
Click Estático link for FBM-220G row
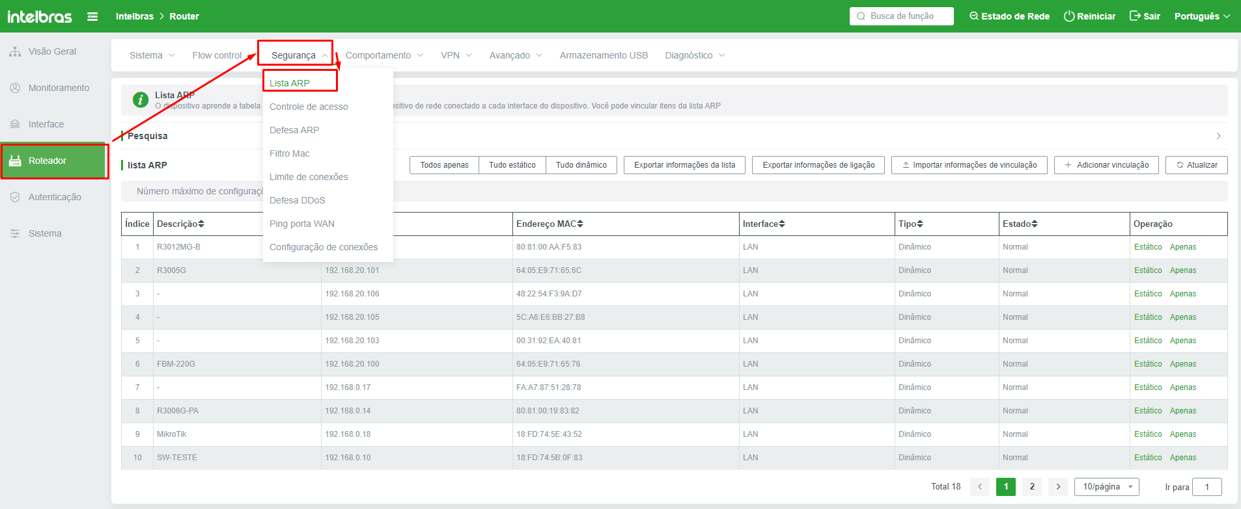[x=1148, y=364]
